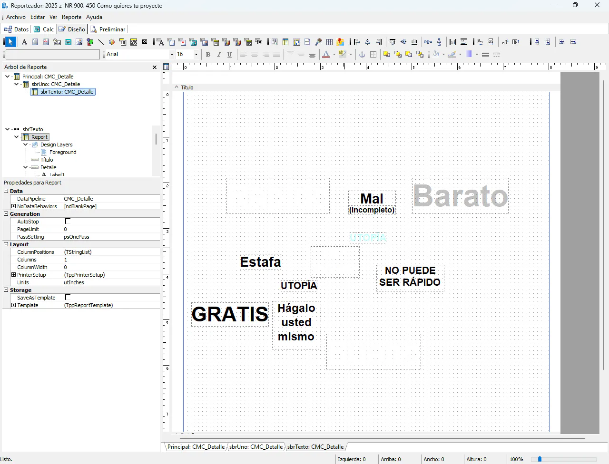
Task: Toggle the SaveAsTemplate checkbox
Action: 68,297
